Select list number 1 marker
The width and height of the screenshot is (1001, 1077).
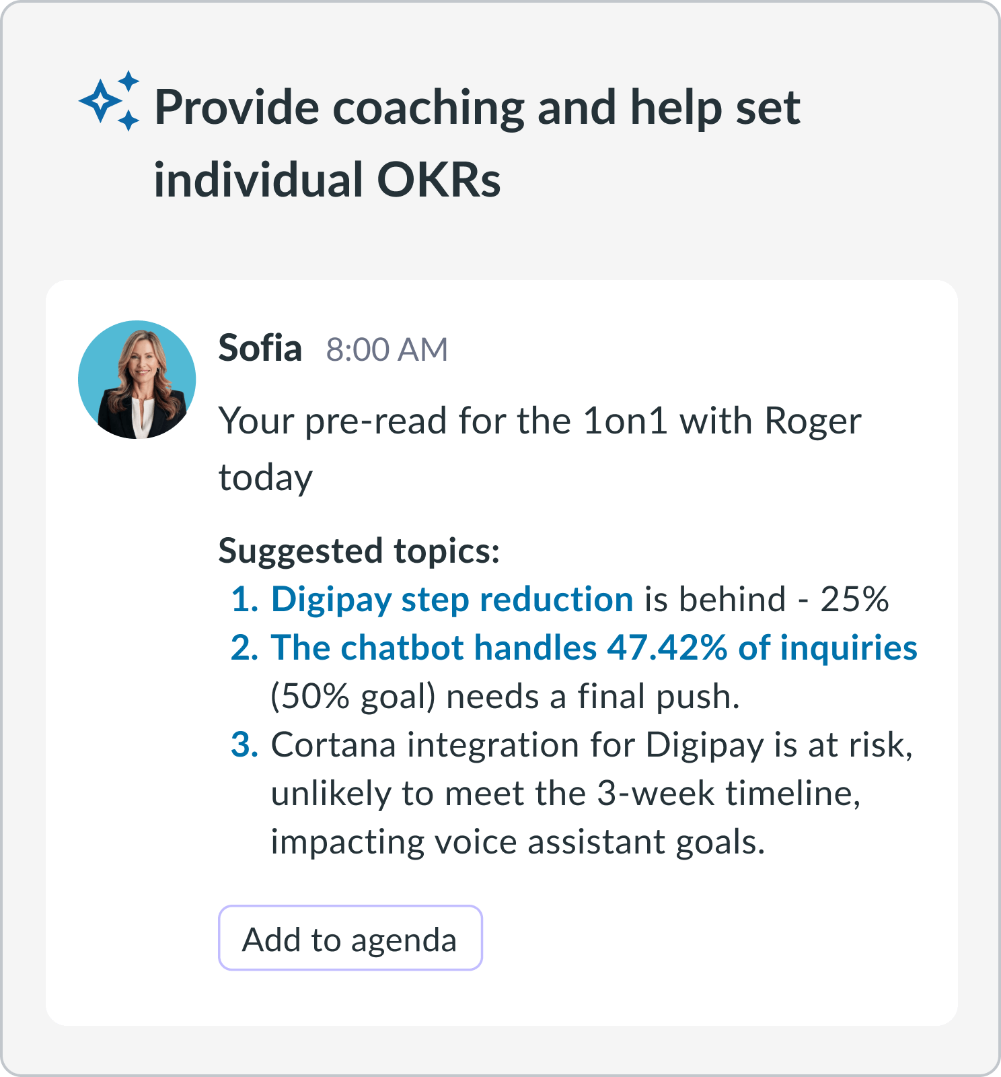pos(245,599)
